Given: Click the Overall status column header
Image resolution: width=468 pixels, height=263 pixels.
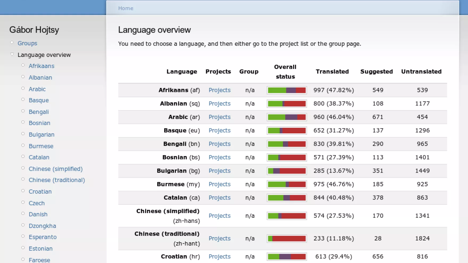Looking at the screenshot, I should [285, 72].
